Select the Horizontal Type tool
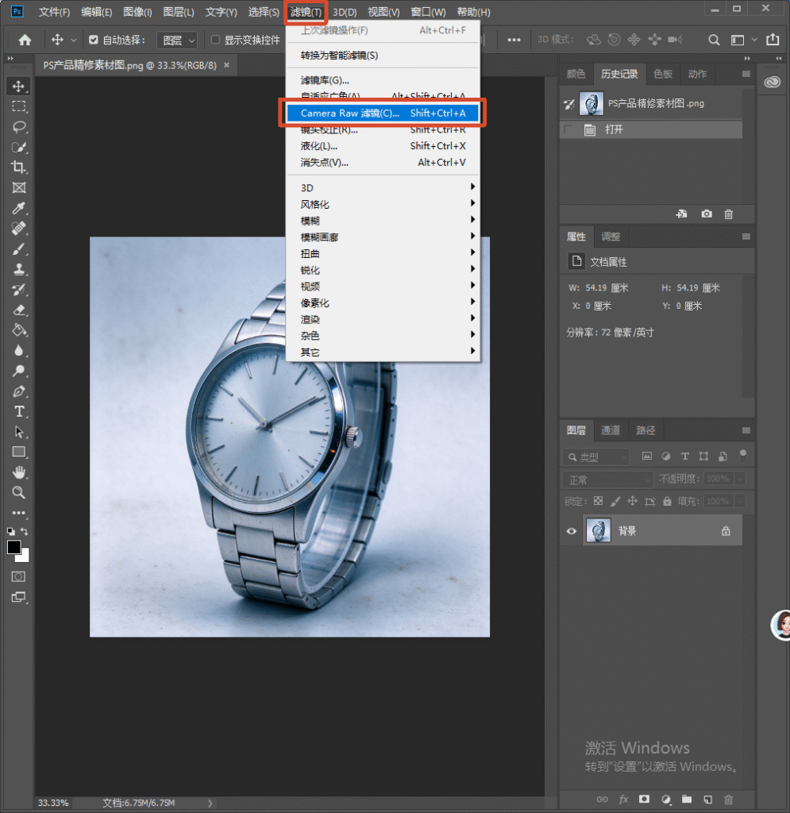 pos(19,412)
